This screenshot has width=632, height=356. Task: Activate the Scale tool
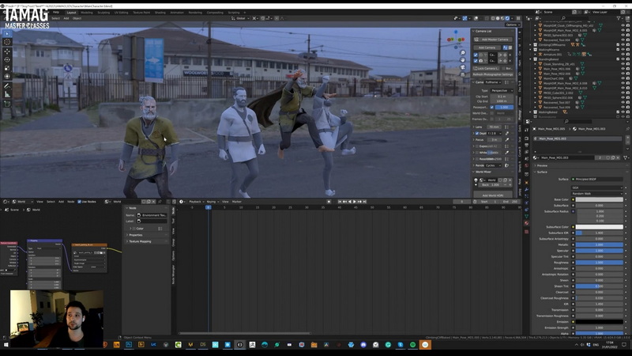(x=7, y=68)
